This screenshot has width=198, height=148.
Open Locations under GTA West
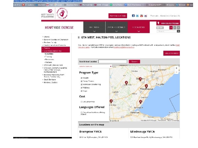(49, 54)
